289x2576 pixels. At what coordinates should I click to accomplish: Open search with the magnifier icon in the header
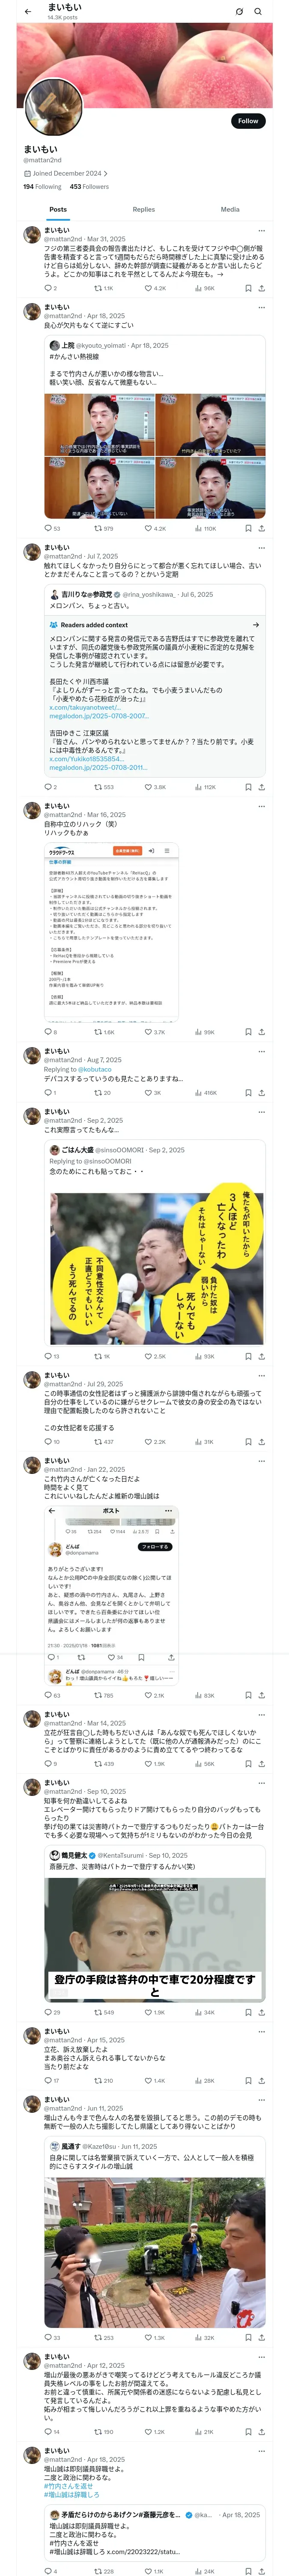pos(258,11)
